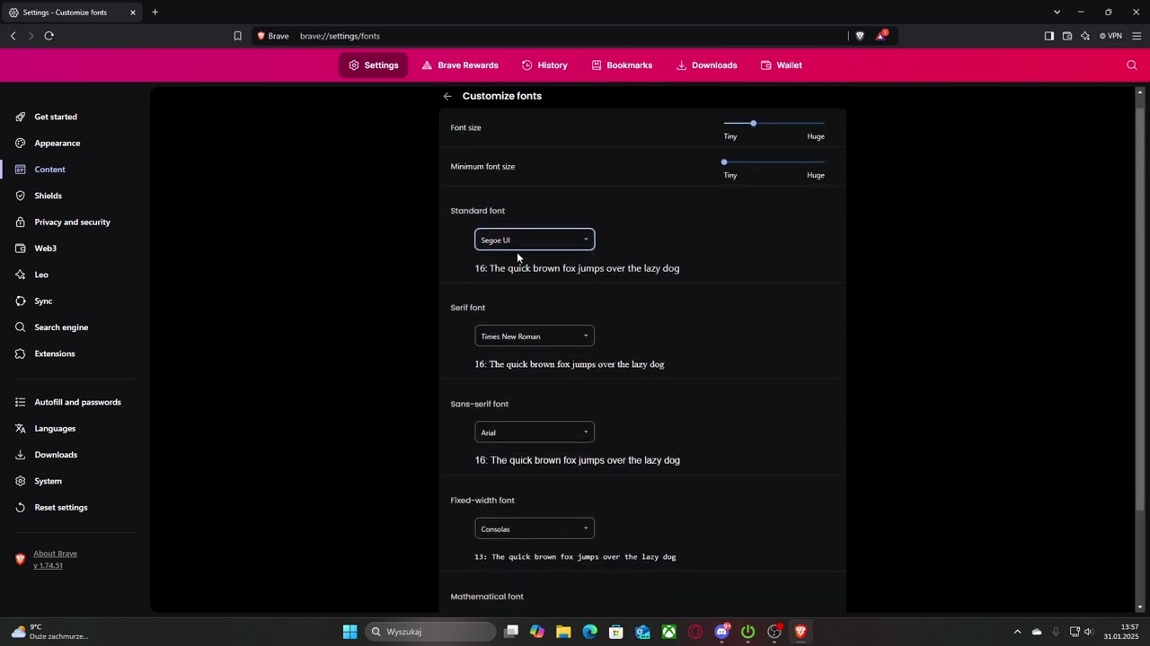Screen dimensions: 1150x646
Task: Open the Standard font dropdown showing Segoe UI
Action: [535, 240]
